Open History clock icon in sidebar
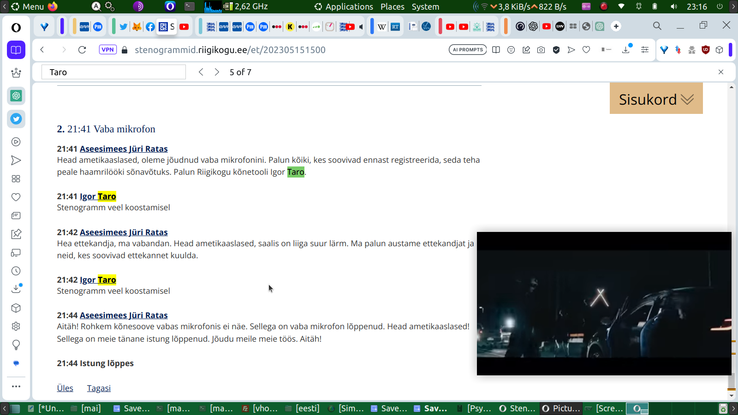Image resolution: width=738 pixels, height=415 pixels. (16, 271)
